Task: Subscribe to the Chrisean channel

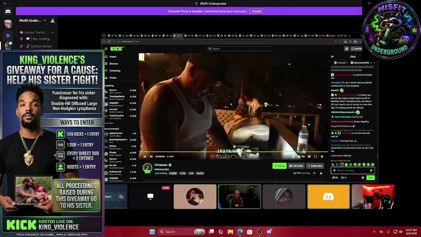Action: pyautogui.click(x=315, y=166)
